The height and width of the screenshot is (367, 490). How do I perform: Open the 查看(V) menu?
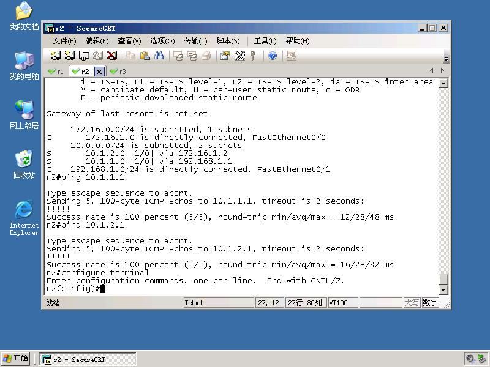(x=129, y=41)
